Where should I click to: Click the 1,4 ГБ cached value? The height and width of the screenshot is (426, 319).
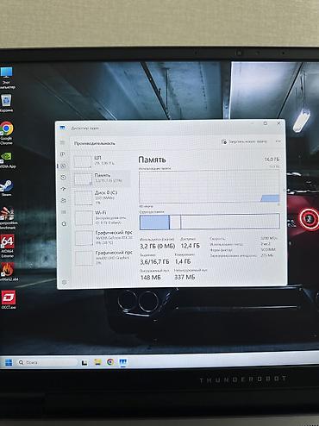183,261
